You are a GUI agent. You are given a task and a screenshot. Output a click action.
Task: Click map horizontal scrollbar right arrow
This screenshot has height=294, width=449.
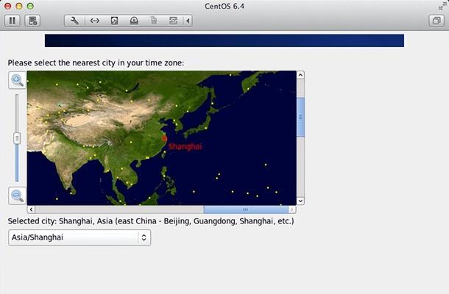(x=291, y=209)
